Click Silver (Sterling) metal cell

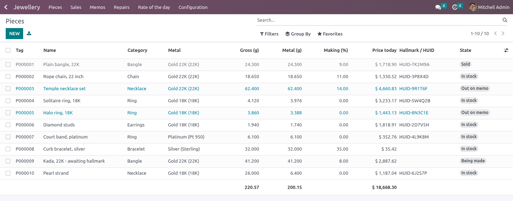tap(184, 149)
